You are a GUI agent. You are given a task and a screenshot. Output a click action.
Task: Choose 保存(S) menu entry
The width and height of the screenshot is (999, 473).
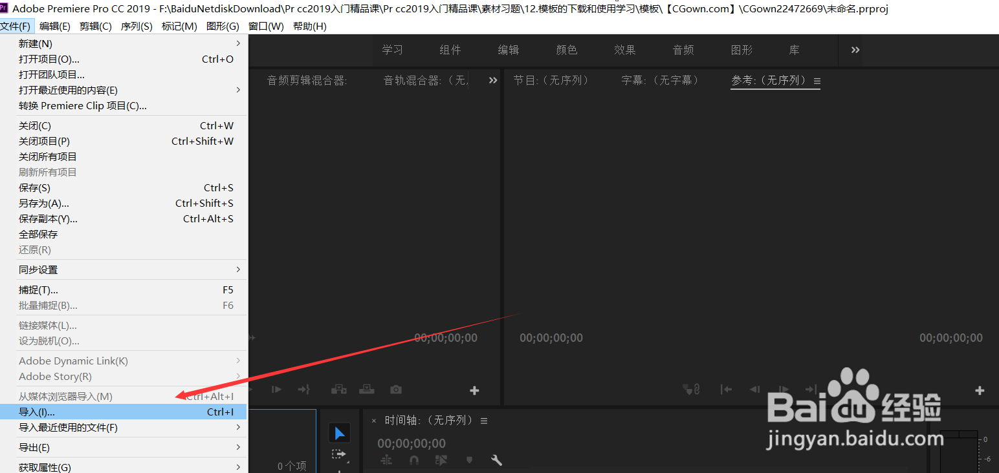pyautogui.click(x=124, y=187)
